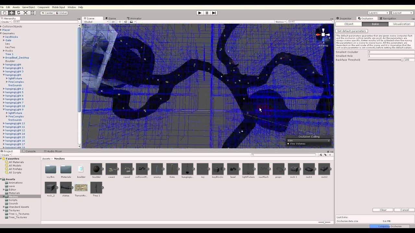Select the statue mesh thumbnail

tap(66, 188)
